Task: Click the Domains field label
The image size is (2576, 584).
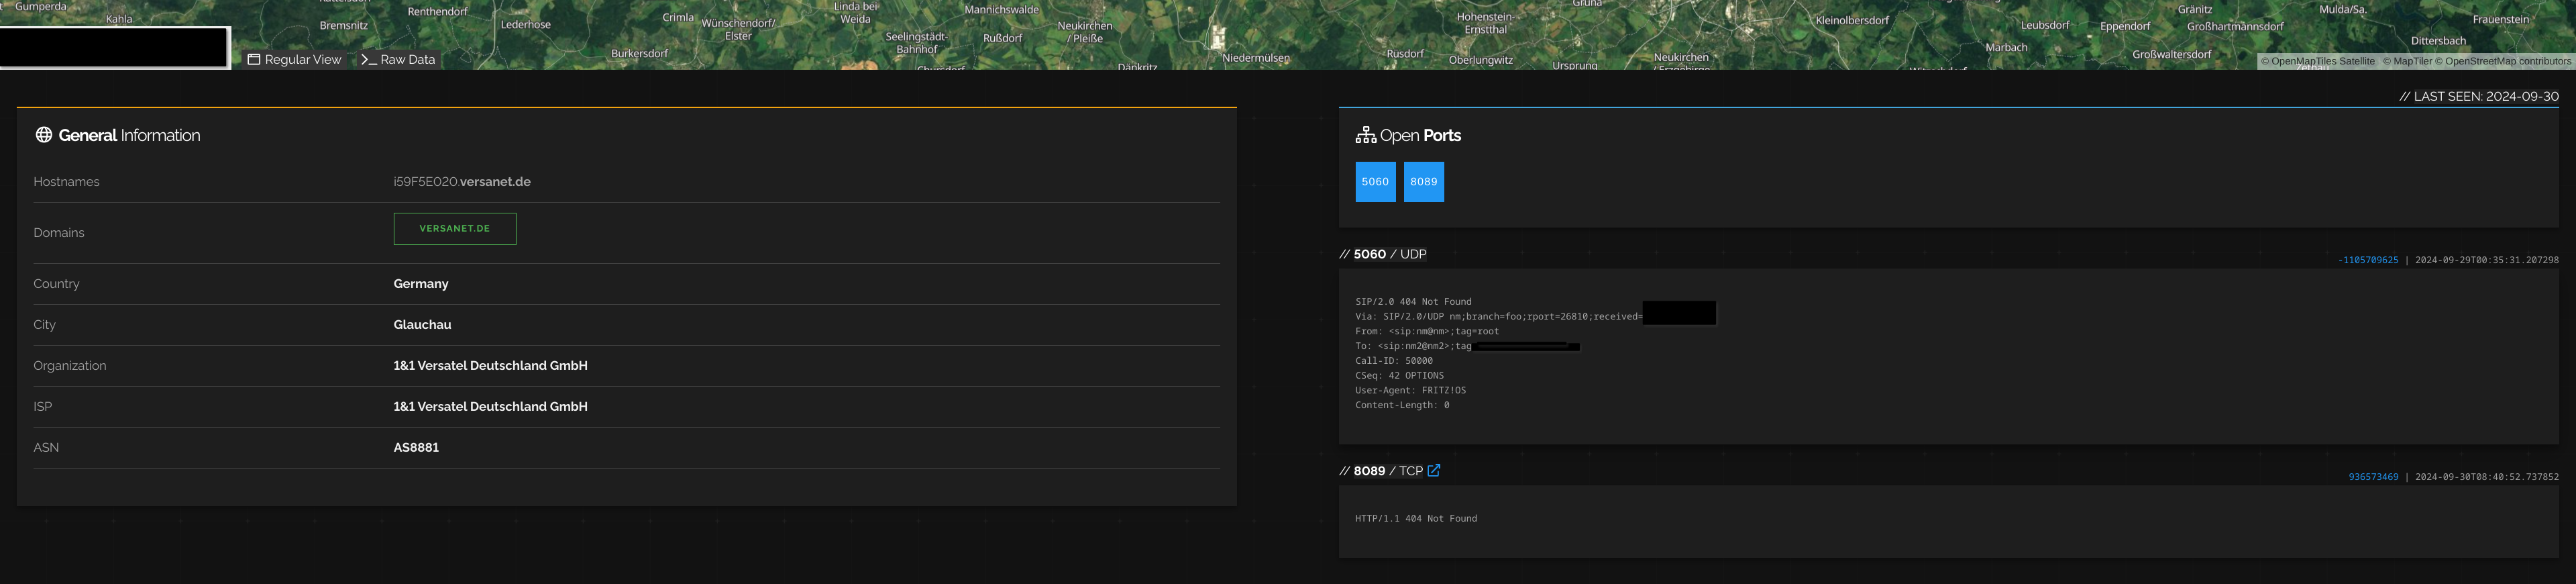Action: click(59, 233)
